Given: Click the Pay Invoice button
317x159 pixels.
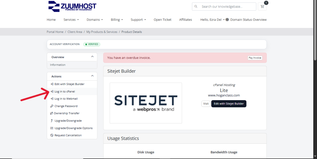Looking at the screenshot, I should pyautogui.click(x=255, y=58).
